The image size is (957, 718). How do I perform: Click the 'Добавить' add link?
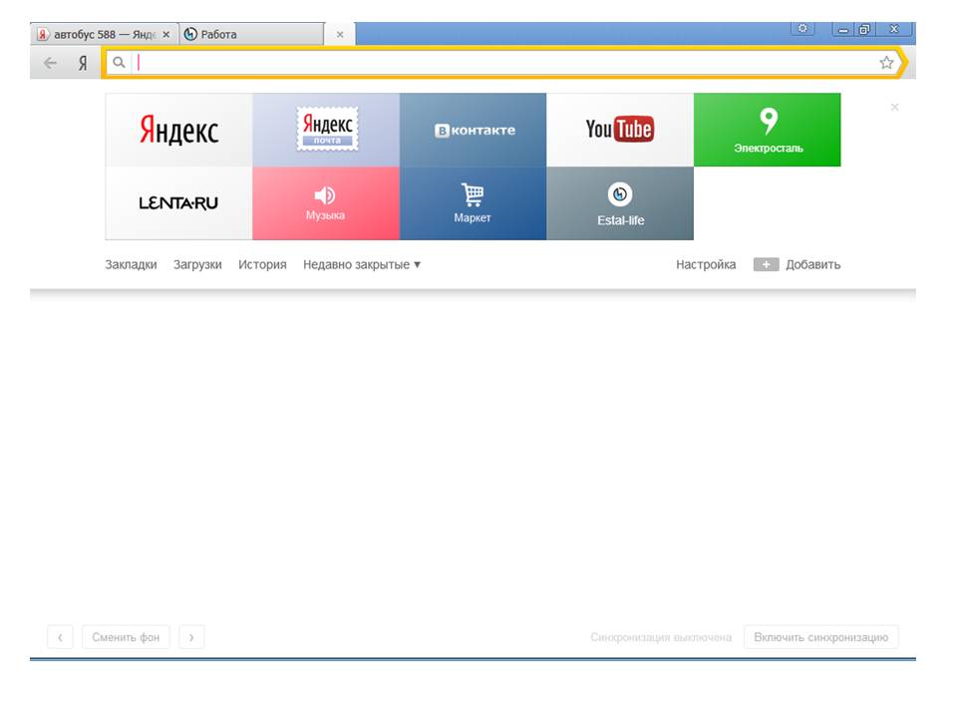(x=813, y=264)
